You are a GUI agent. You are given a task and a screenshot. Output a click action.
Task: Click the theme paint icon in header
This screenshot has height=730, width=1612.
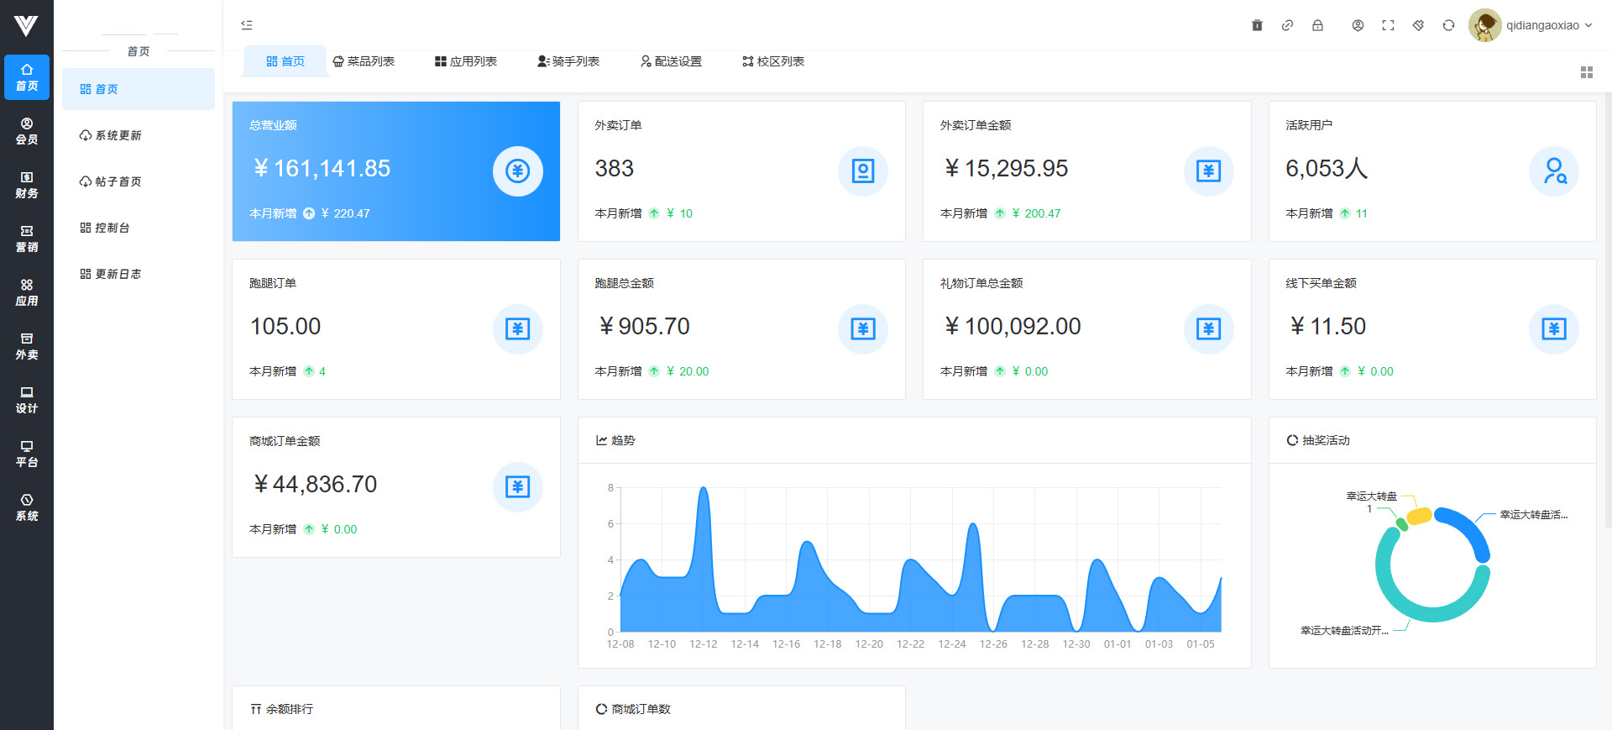(x=1418, y=25)
